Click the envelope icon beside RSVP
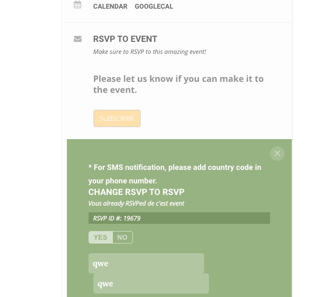 tap(78, 39)
